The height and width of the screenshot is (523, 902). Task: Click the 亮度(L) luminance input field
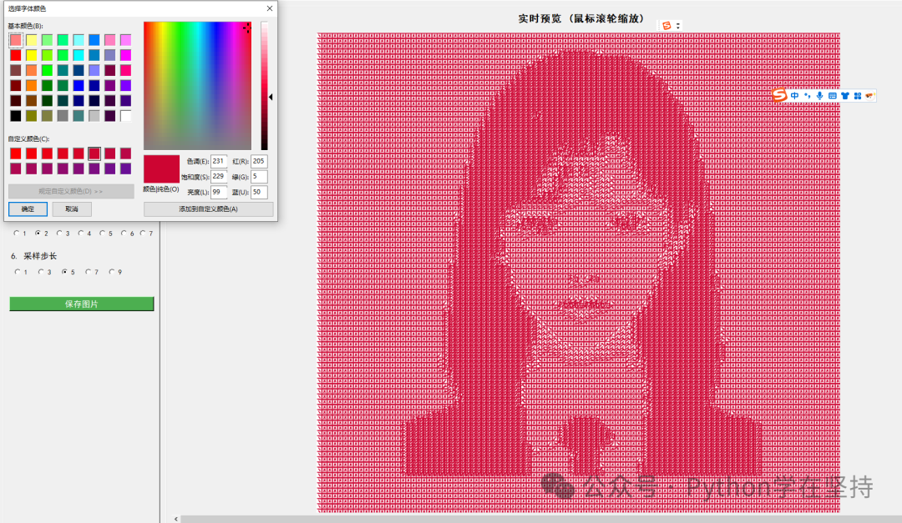click(x=219, y=192)
